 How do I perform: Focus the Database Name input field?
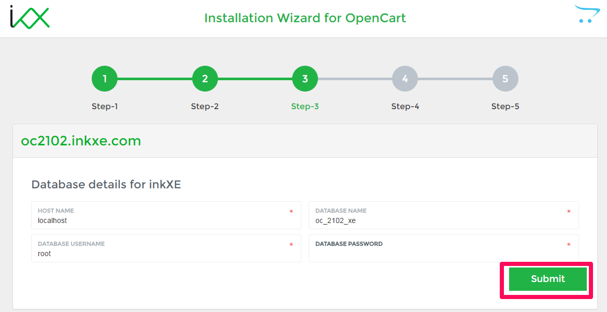(444, 215)
